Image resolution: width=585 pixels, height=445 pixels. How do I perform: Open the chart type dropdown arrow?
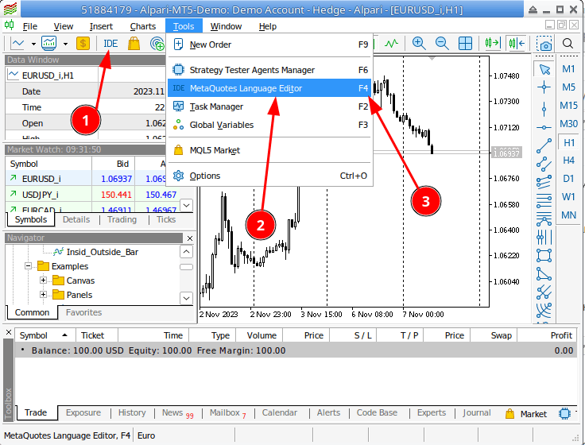[x=33, y=44]
